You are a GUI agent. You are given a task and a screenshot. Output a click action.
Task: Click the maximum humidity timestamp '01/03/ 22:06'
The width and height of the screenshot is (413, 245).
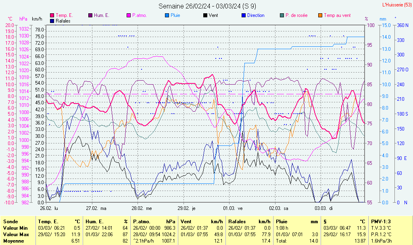click(x=99, y=234)
